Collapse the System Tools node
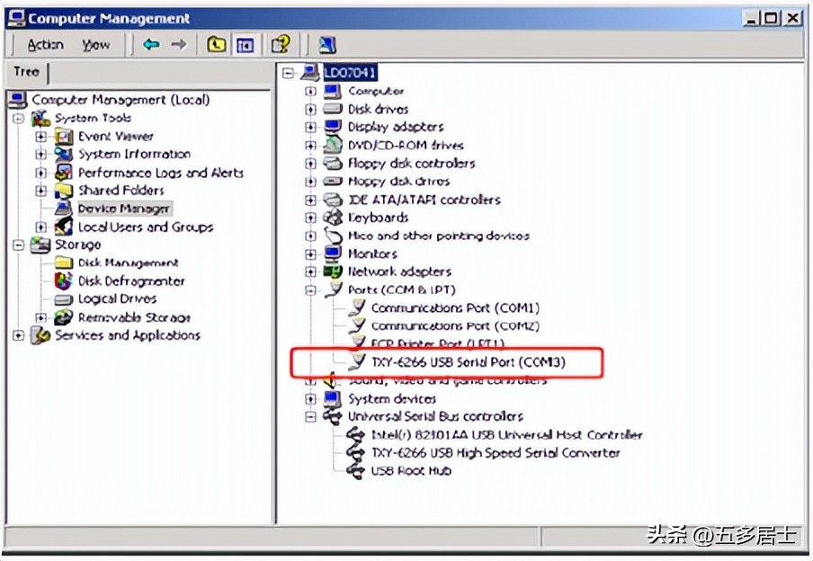The width and height of the screenshot is (813, 561). click(x=19, y=118)
